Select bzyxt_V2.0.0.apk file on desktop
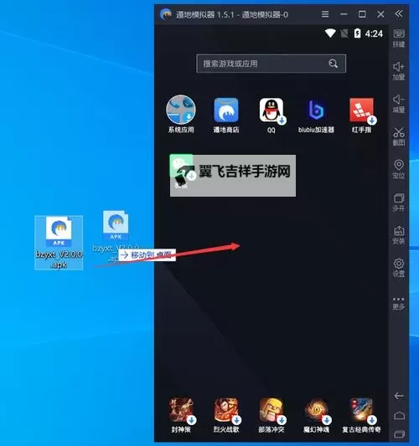Image resolution: width=419 pixels, height=446 pixels. (59, 243)
